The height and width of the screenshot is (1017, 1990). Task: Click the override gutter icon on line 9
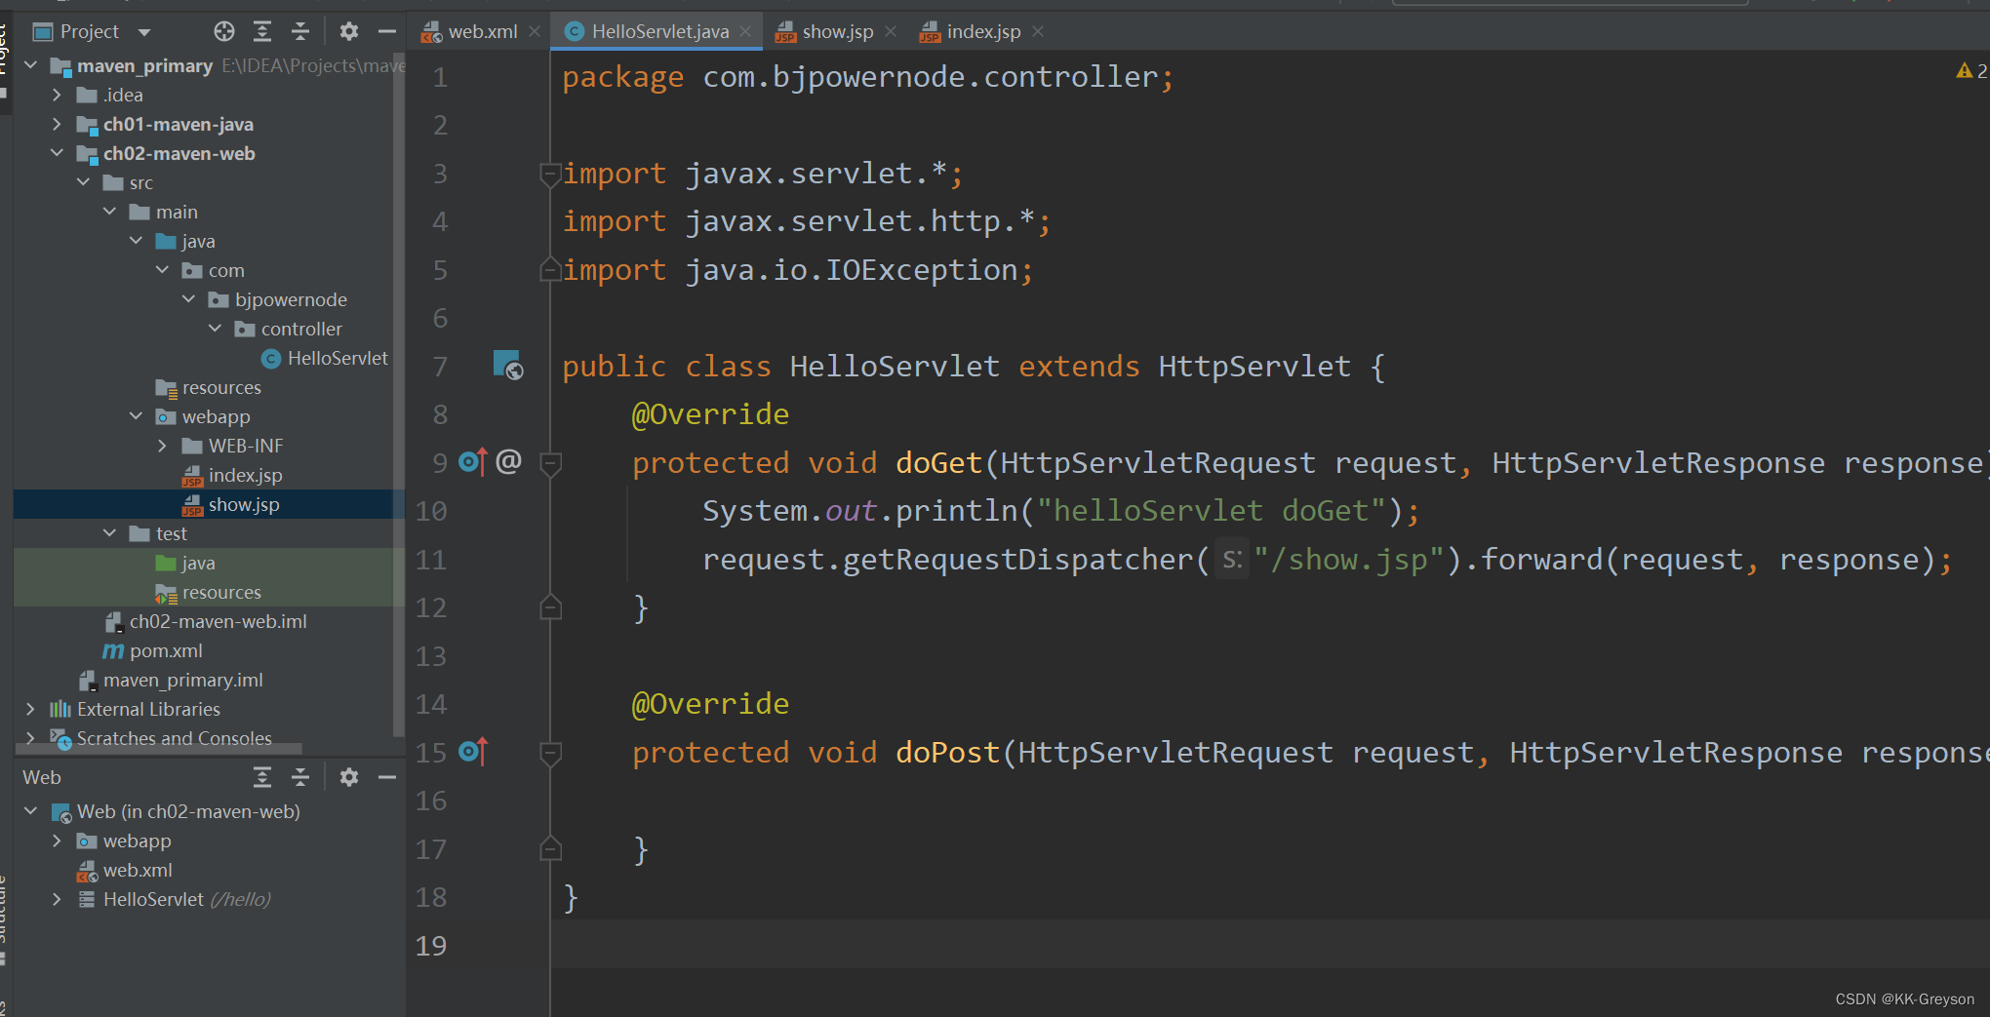click(x=472, y=461)
